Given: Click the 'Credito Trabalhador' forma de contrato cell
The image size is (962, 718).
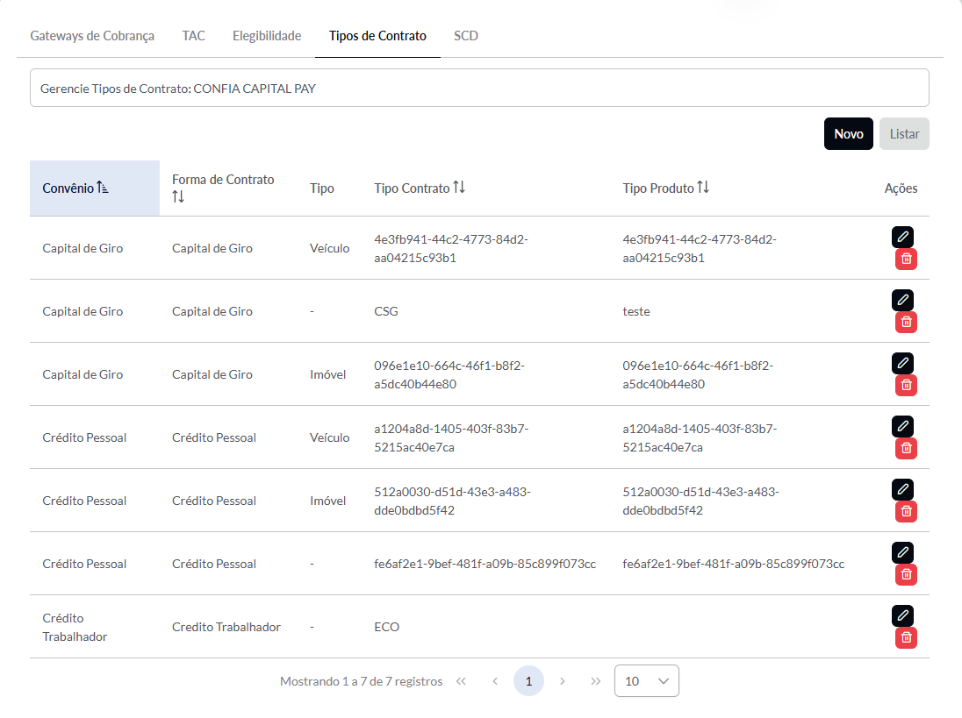Looking at the screenshot, I should (226, 627).
